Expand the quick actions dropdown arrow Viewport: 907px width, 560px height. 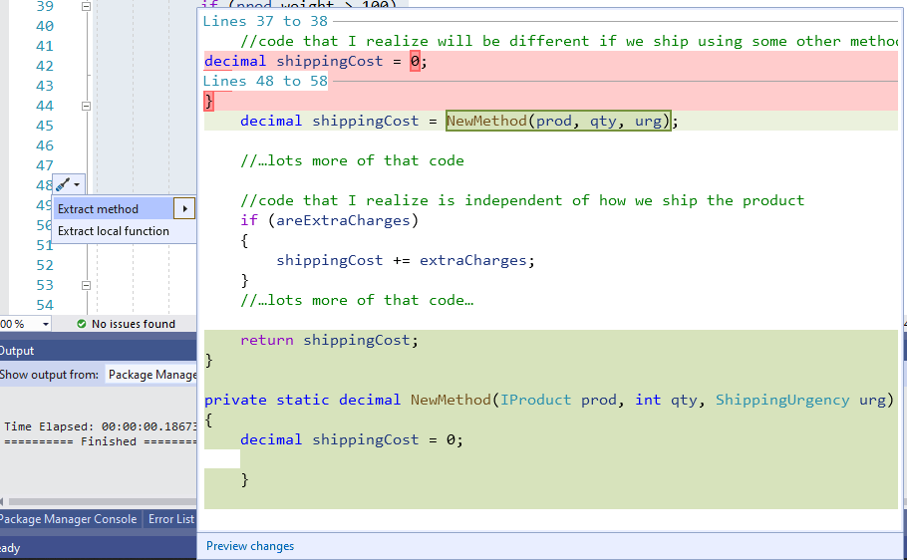[x=77, y=185]
